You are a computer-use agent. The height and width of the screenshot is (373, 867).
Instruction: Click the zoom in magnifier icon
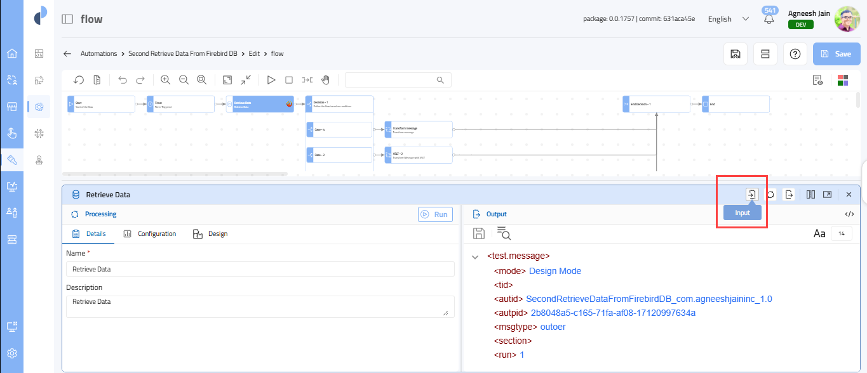[165, 80]
